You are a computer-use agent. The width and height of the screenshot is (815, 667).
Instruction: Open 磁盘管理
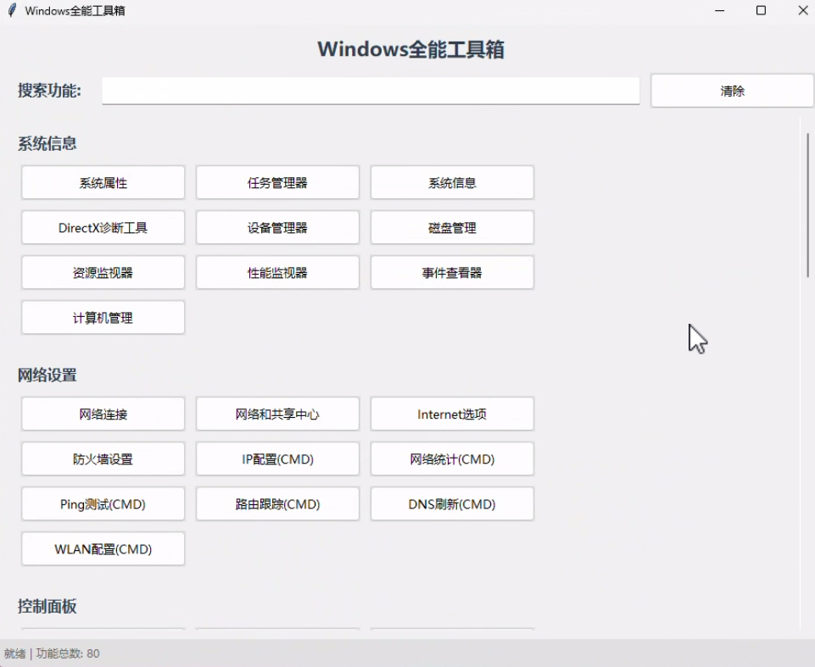[x=452, y=227]
